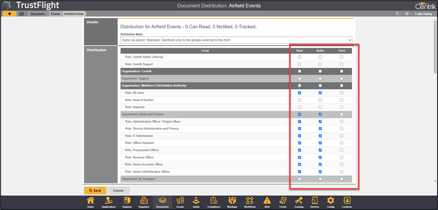Open the Home module icon

90,202
